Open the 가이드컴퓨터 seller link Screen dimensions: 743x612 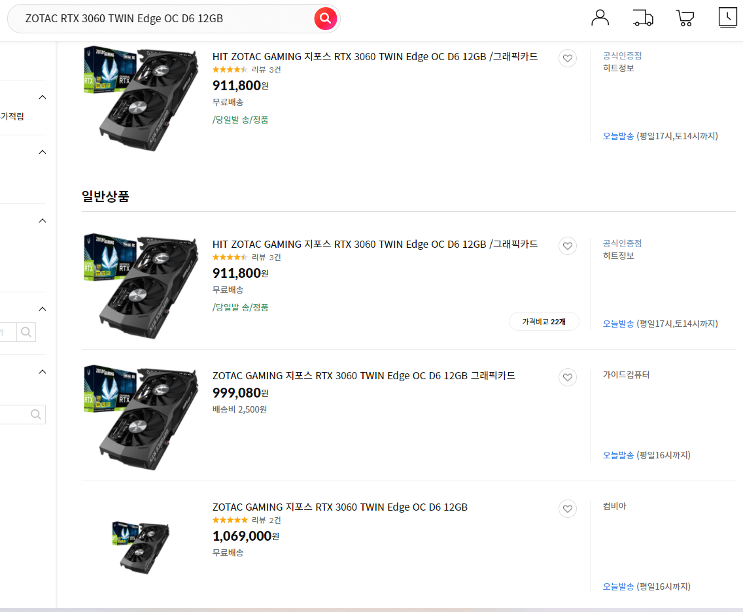click(626, 375)
